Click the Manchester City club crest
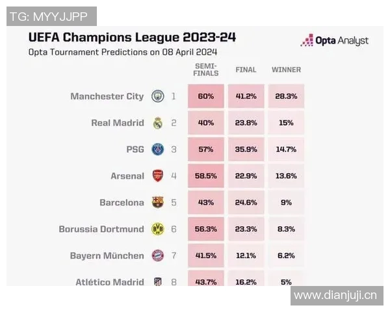Image resolution: width=390 pixels, height=312 pixels. point(157,96)
